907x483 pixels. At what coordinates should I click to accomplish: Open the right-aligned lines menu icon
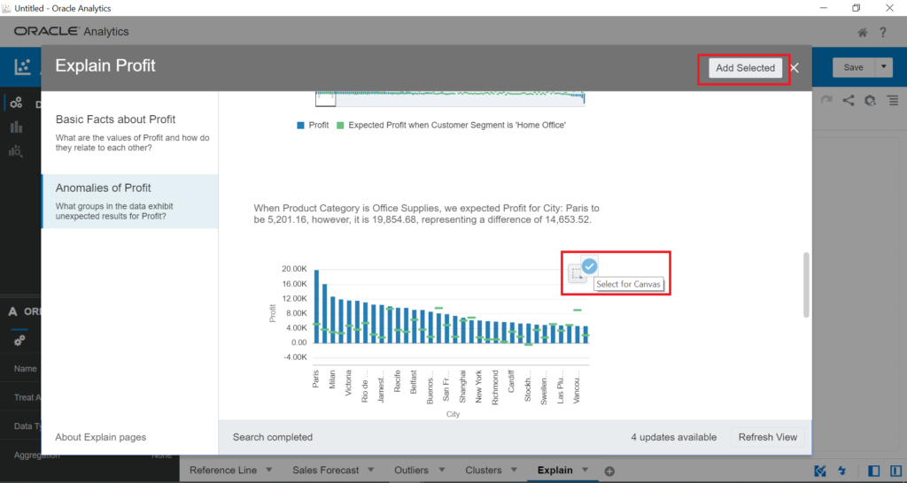(893, 101)
